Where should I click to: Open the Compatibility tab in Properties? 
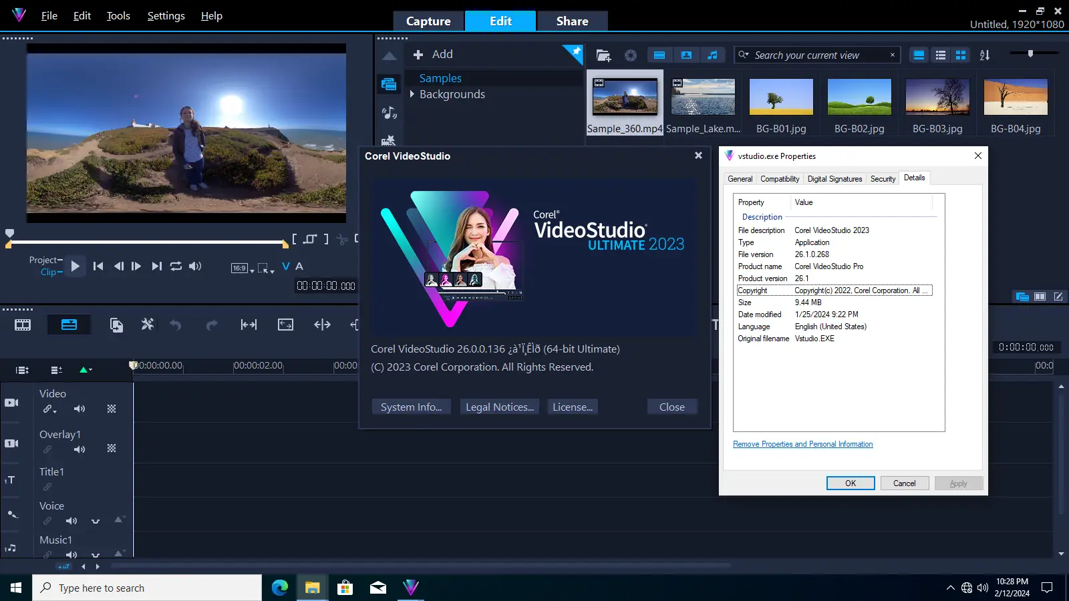point(779,179)
